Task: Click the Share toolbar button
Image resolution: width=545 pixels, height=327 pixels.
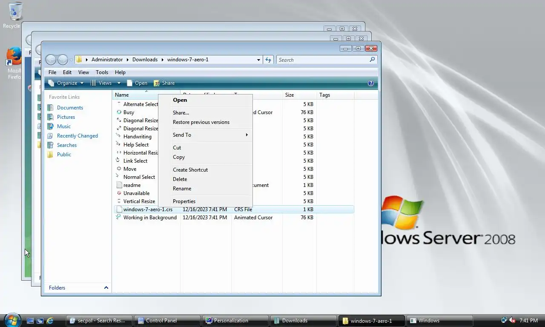Action: pos(164,83)
